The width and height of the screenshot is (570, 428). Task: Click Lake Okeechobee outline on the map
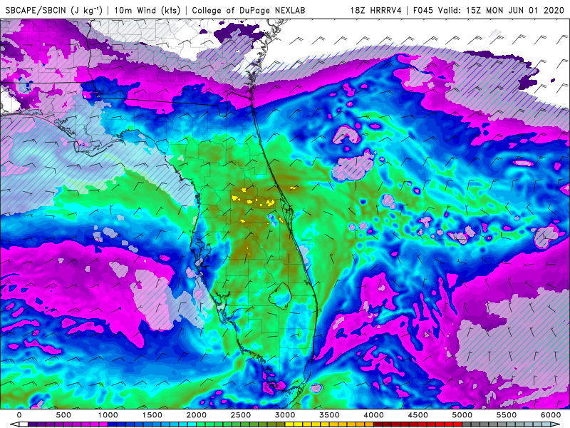(x=279, y=296)
